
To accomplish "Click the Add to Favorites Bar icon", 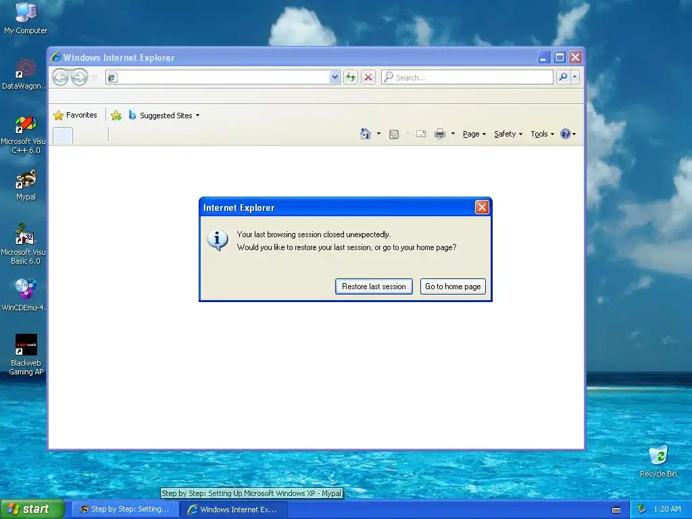I will pyautogui.click(x=116, y=115).
